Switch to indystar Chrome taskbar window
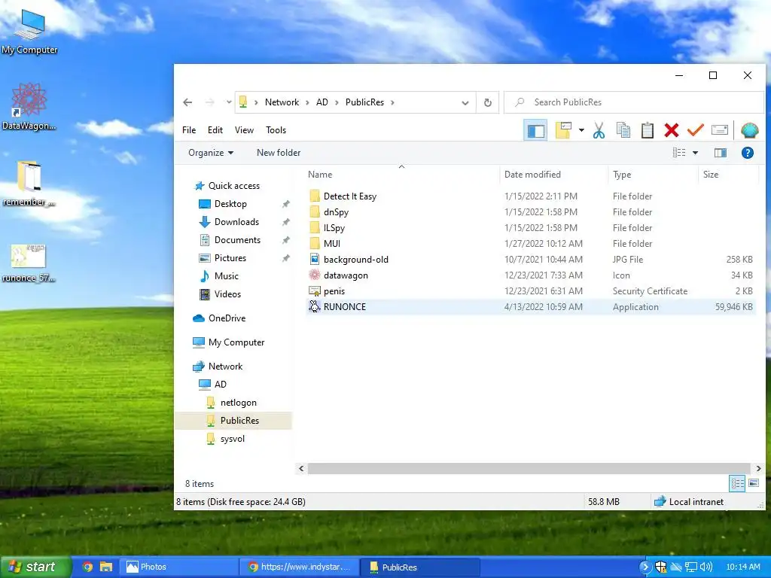The image size is (771, 578). point(300,567)
